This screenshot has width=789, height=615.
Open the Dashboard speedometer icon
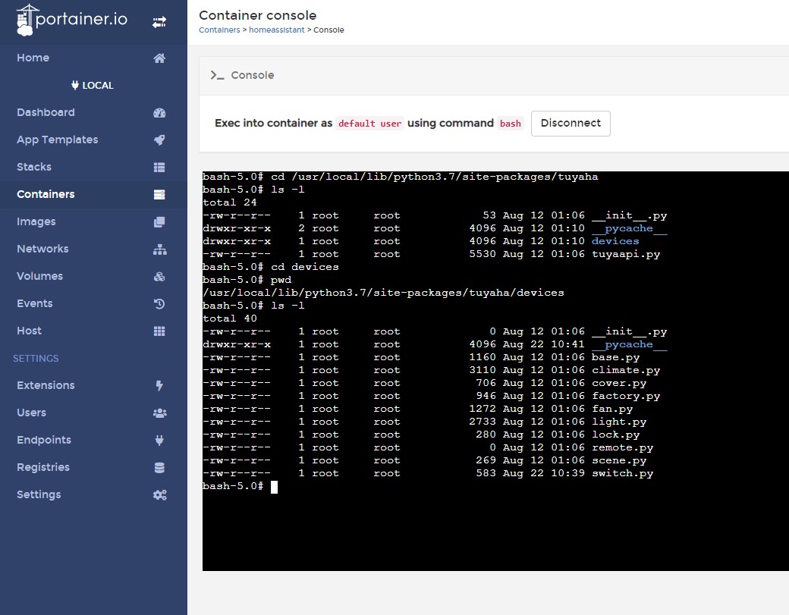[159, 112]
